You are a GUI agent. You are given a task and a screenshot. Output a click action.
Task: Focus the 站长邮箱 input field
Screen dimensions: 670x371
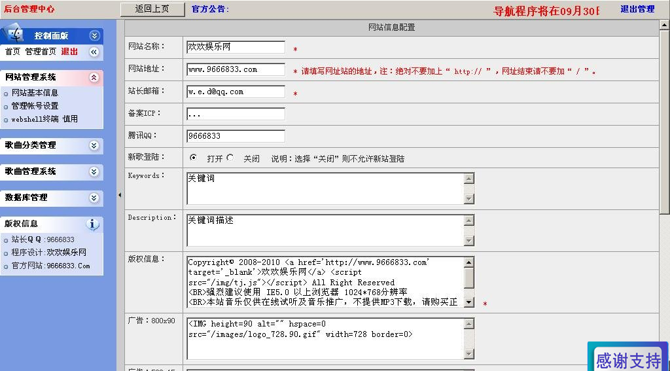236,92
